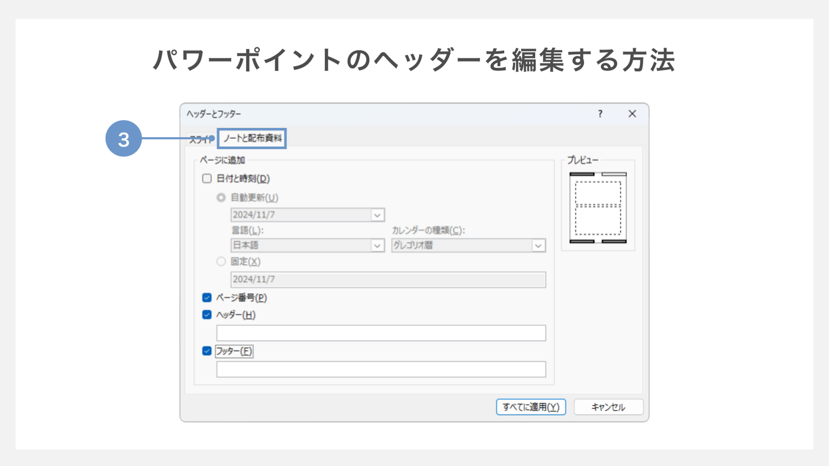Click the help question mark icon

point(600,114)
